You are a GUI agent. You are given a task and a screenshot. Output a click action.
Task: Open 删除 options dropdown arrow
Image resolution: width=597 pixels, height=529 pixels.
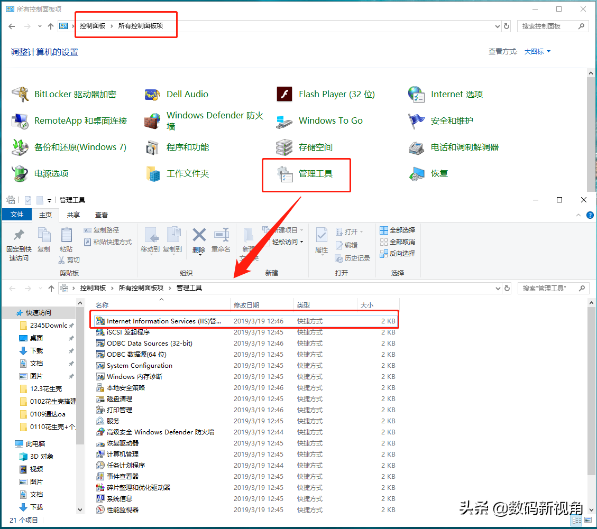point(199,255)
